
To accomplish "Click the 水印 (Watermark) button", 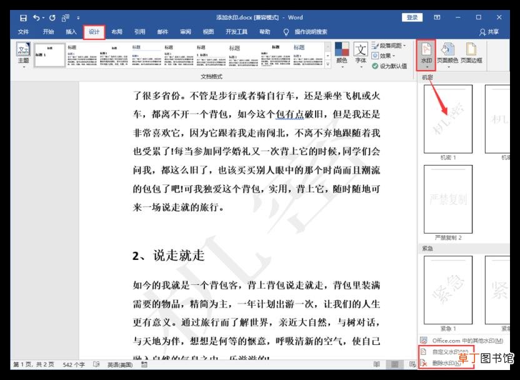I will pos(426,55).
